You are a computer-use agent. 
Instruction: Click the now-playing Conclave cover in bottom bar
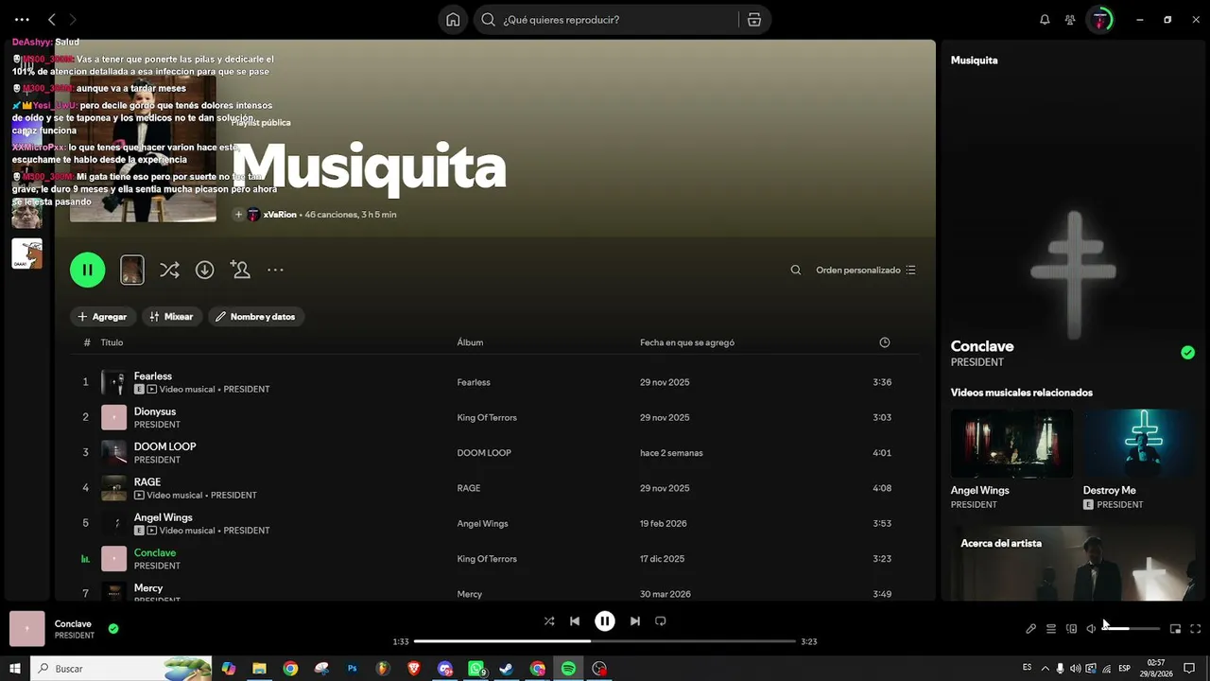(26, 628)
